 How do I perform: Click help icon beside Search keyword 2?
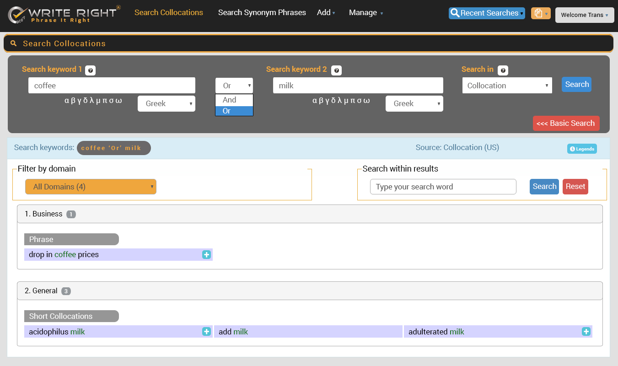click(336, 70)
